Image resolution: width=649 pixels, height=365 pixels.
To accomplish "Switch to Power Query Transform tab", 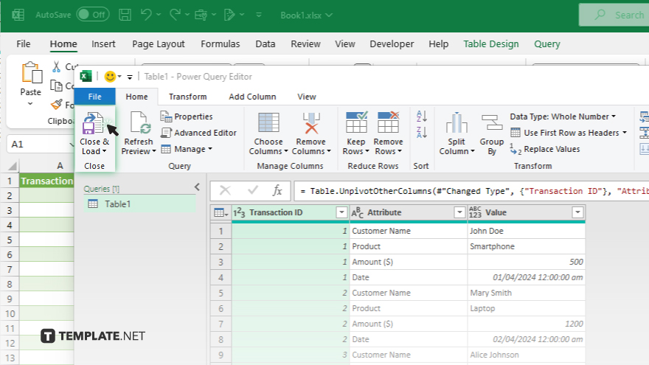I will coord(187,97).
